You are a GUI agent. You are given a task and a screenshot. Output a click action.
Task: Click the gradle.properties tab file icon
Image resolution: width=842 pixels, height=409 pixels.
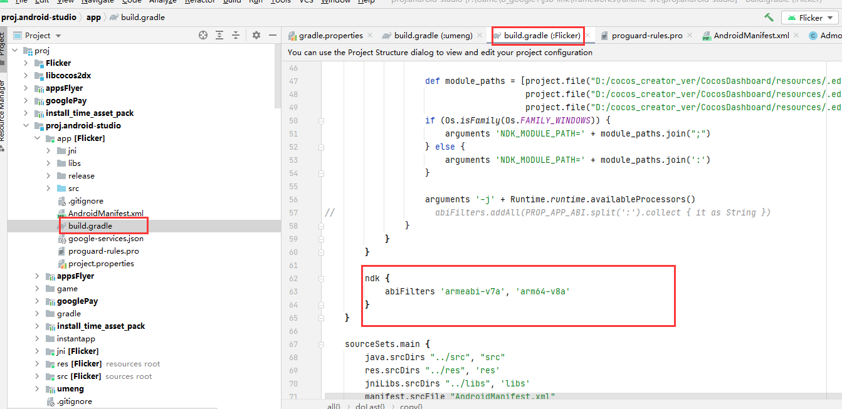pos(292,36)
